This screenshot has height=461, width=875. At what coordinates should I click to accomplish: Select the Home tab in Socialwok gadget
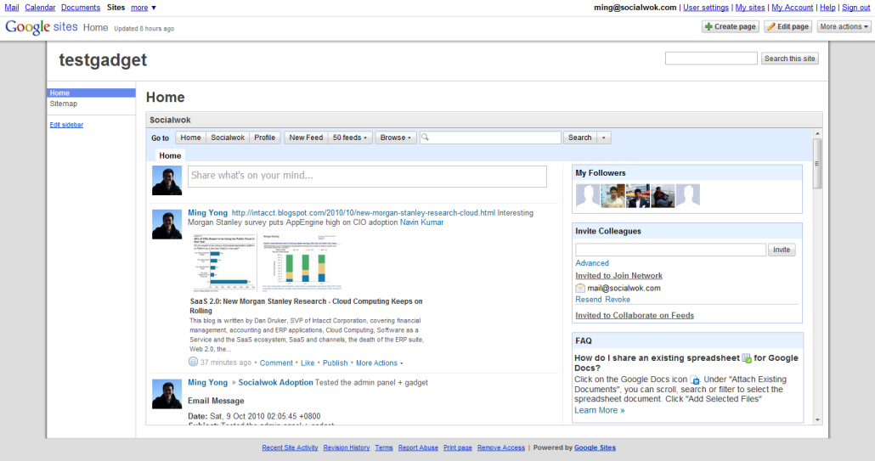click(170, 155)
